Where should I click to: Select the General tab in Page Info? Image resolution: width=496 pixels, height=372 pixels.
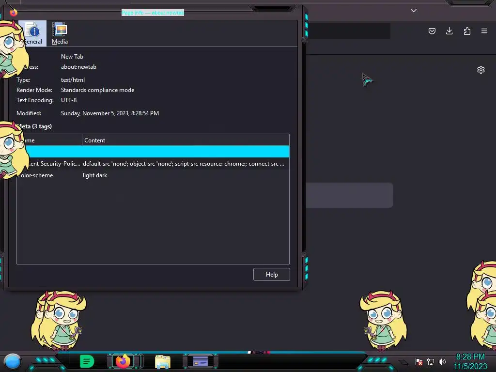pos(32,33)
